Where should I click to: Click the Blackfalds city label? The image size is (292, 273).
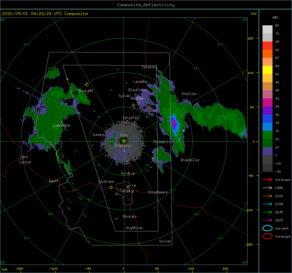pos(138,90)
